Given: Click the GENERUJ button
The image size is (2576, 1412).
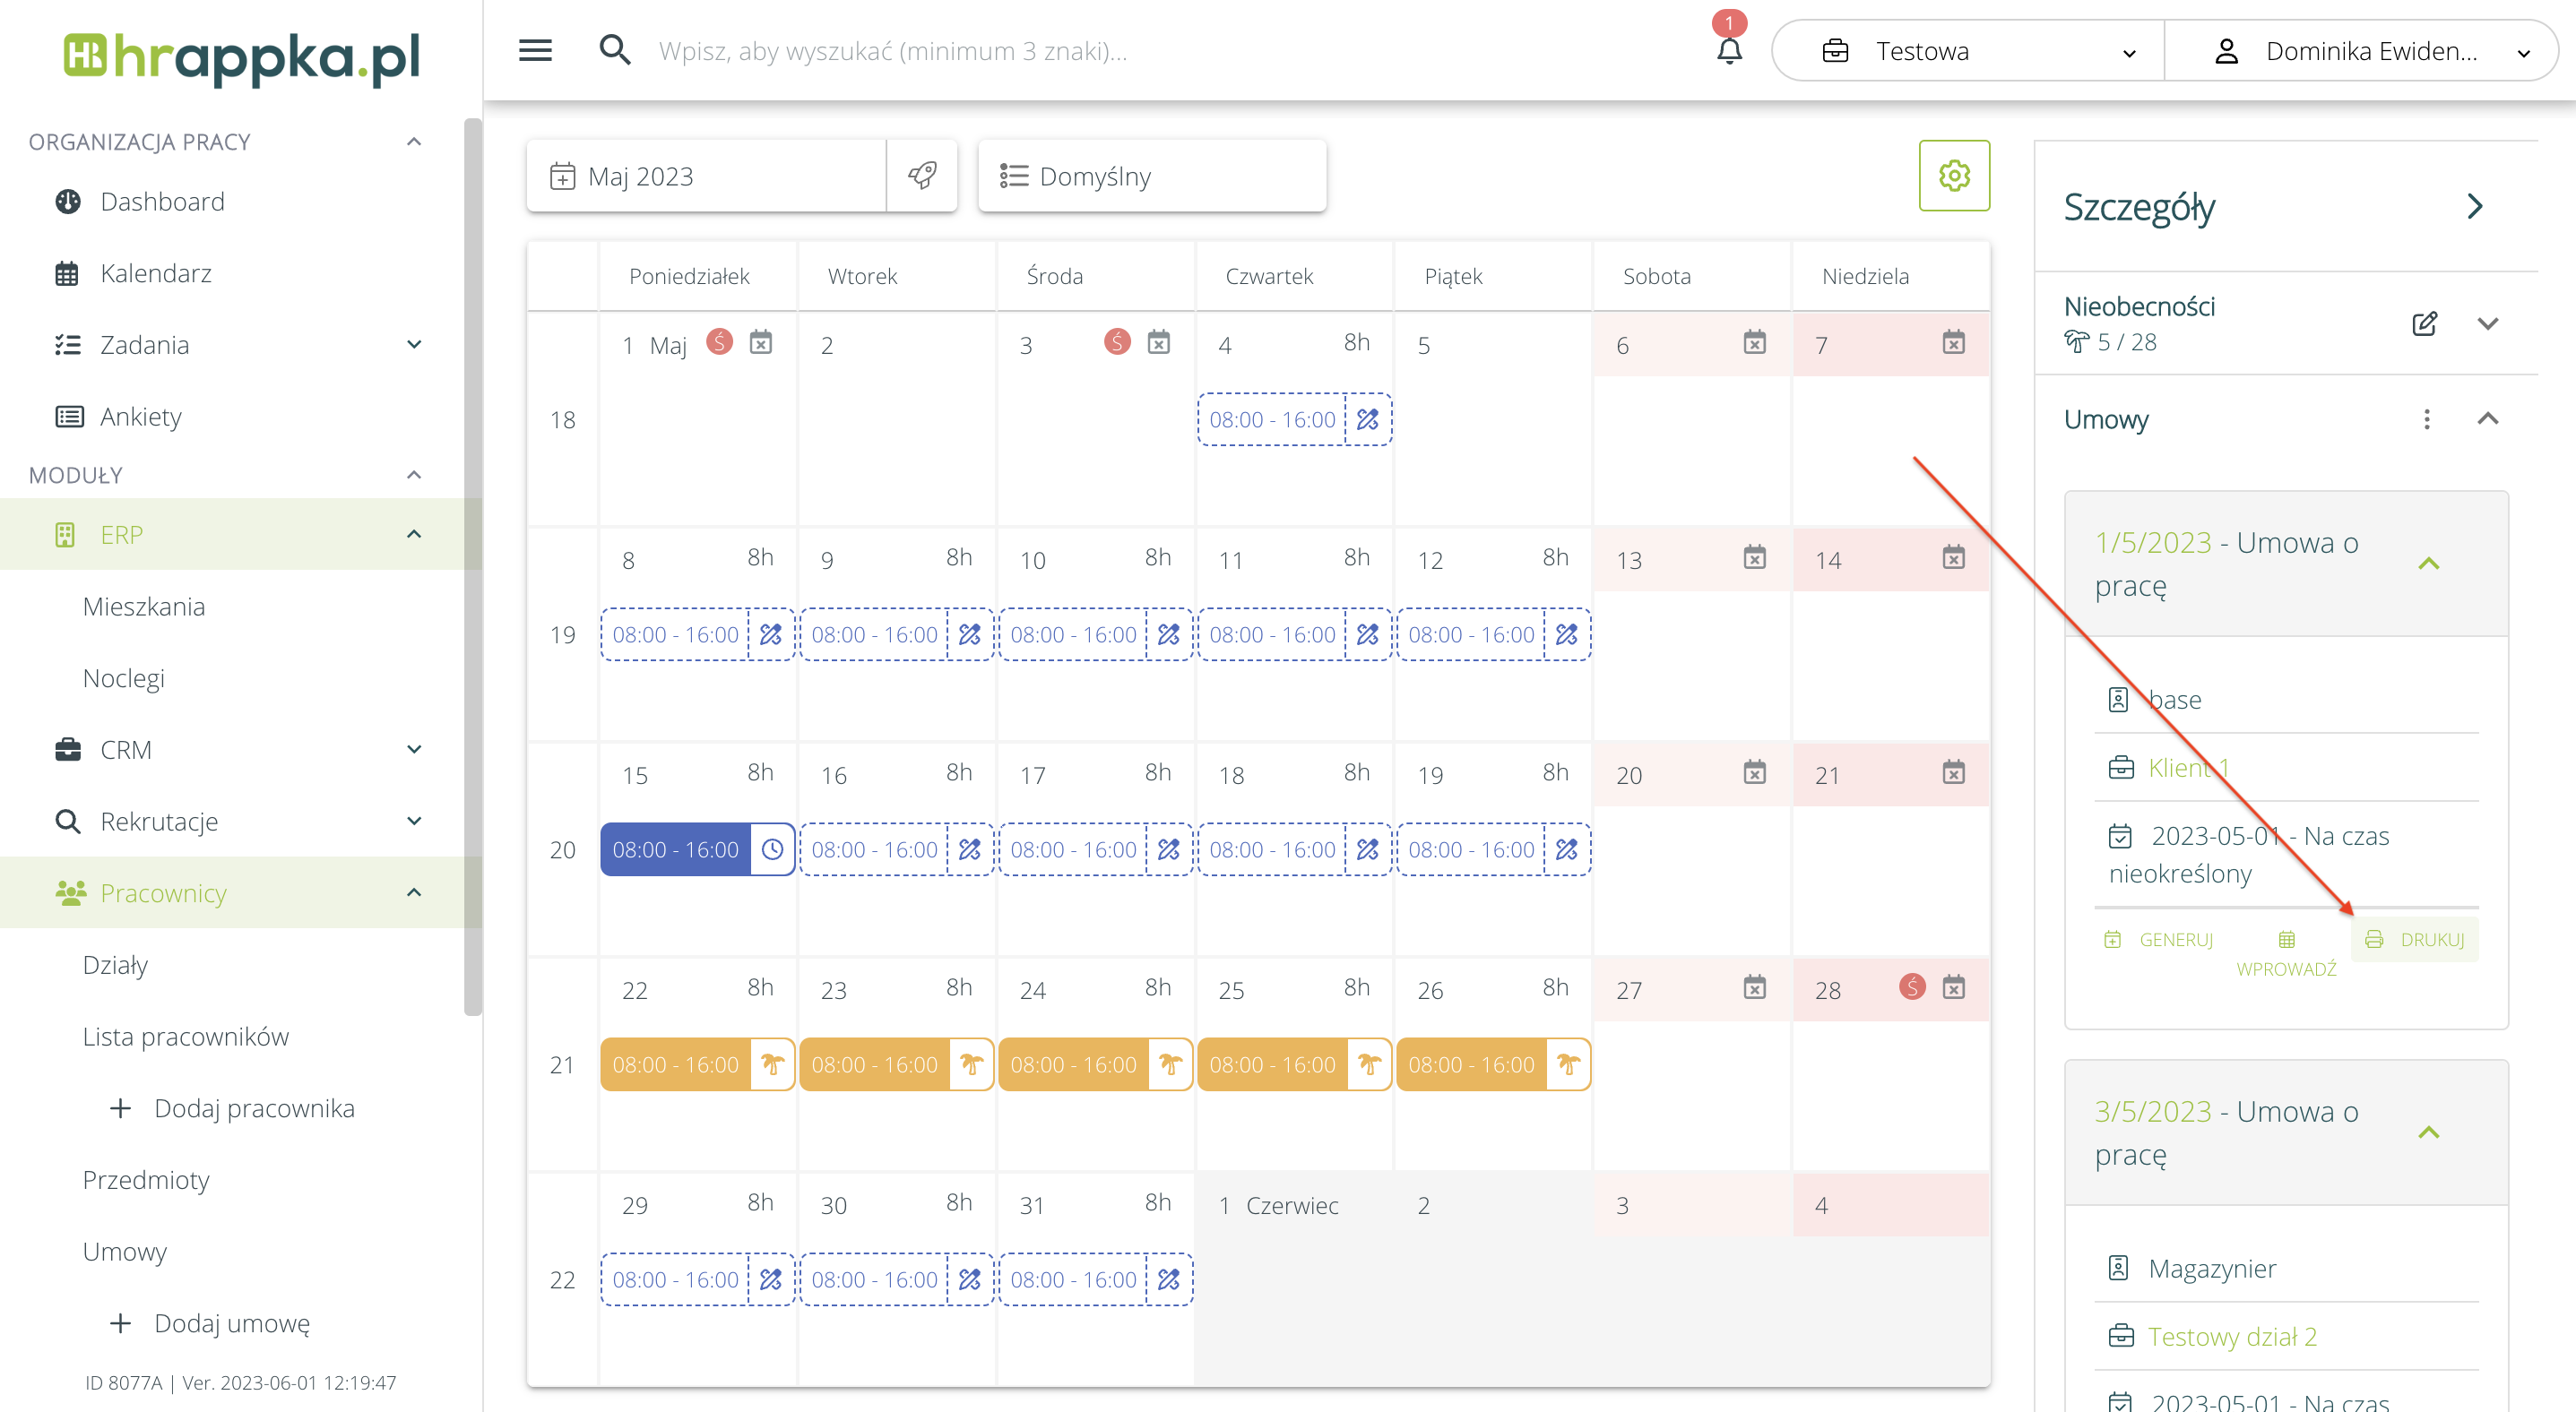Looking at the screenshot, I should coord(2159,939).
